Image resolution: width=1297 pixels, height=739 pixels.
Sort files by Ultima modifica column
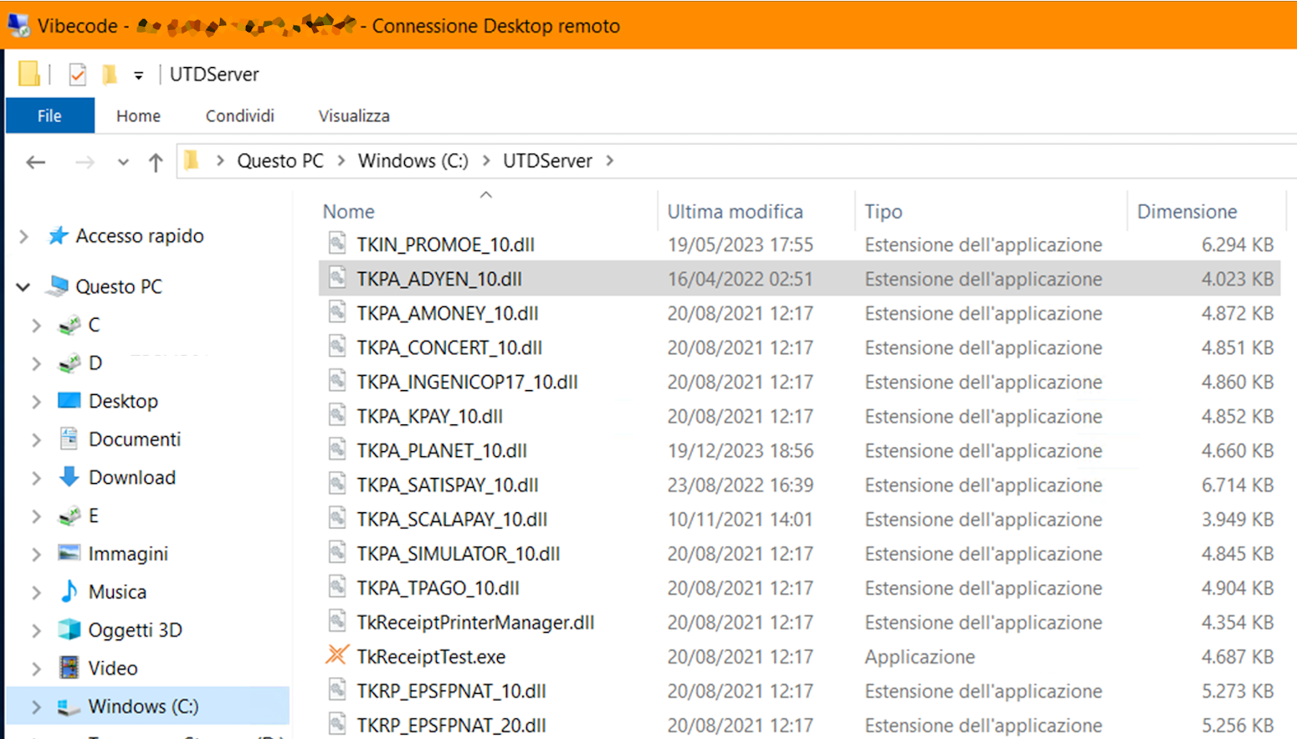click(735, 212)
